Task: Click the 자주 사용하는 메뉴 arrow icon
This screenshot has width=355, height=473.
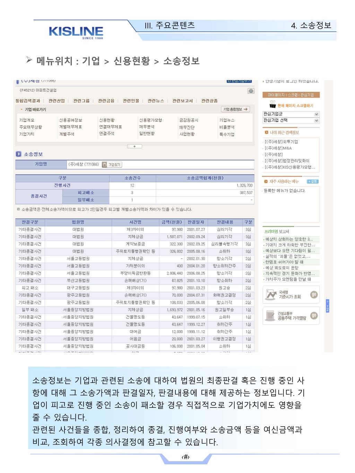Action: tap(266, 182)
